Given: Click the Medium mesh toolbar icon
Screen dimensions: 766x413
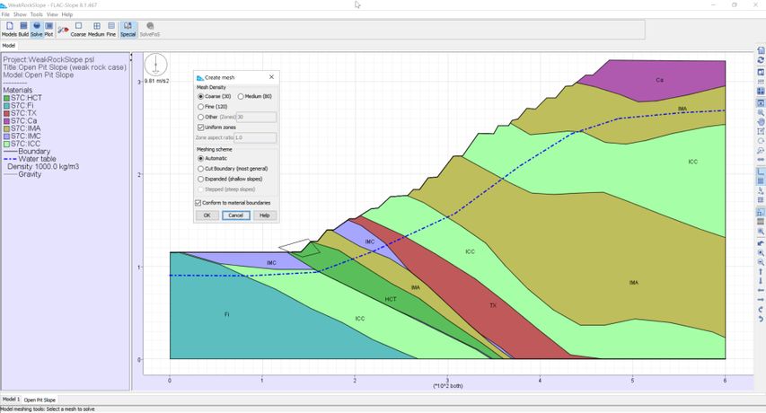Looking at the screenshot, I should (95, 29).
